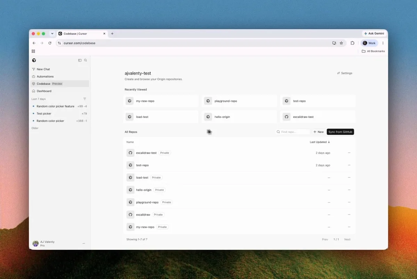Focus the Find repo search field
Viewport: 417px width, 279px height.
click(293, 132)
